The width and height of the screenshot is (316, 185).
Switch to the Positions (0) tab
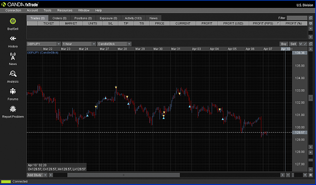tap(83, 18)
